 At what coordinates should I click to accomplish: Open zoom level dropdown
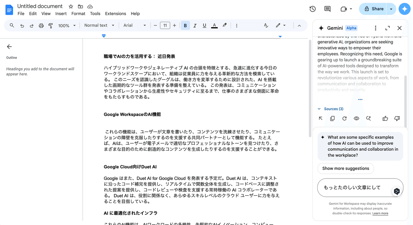[67, 25]
